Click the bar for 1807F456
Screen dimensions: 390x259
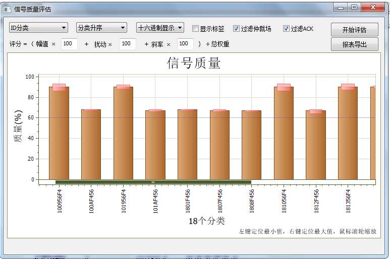coord(219,145)
